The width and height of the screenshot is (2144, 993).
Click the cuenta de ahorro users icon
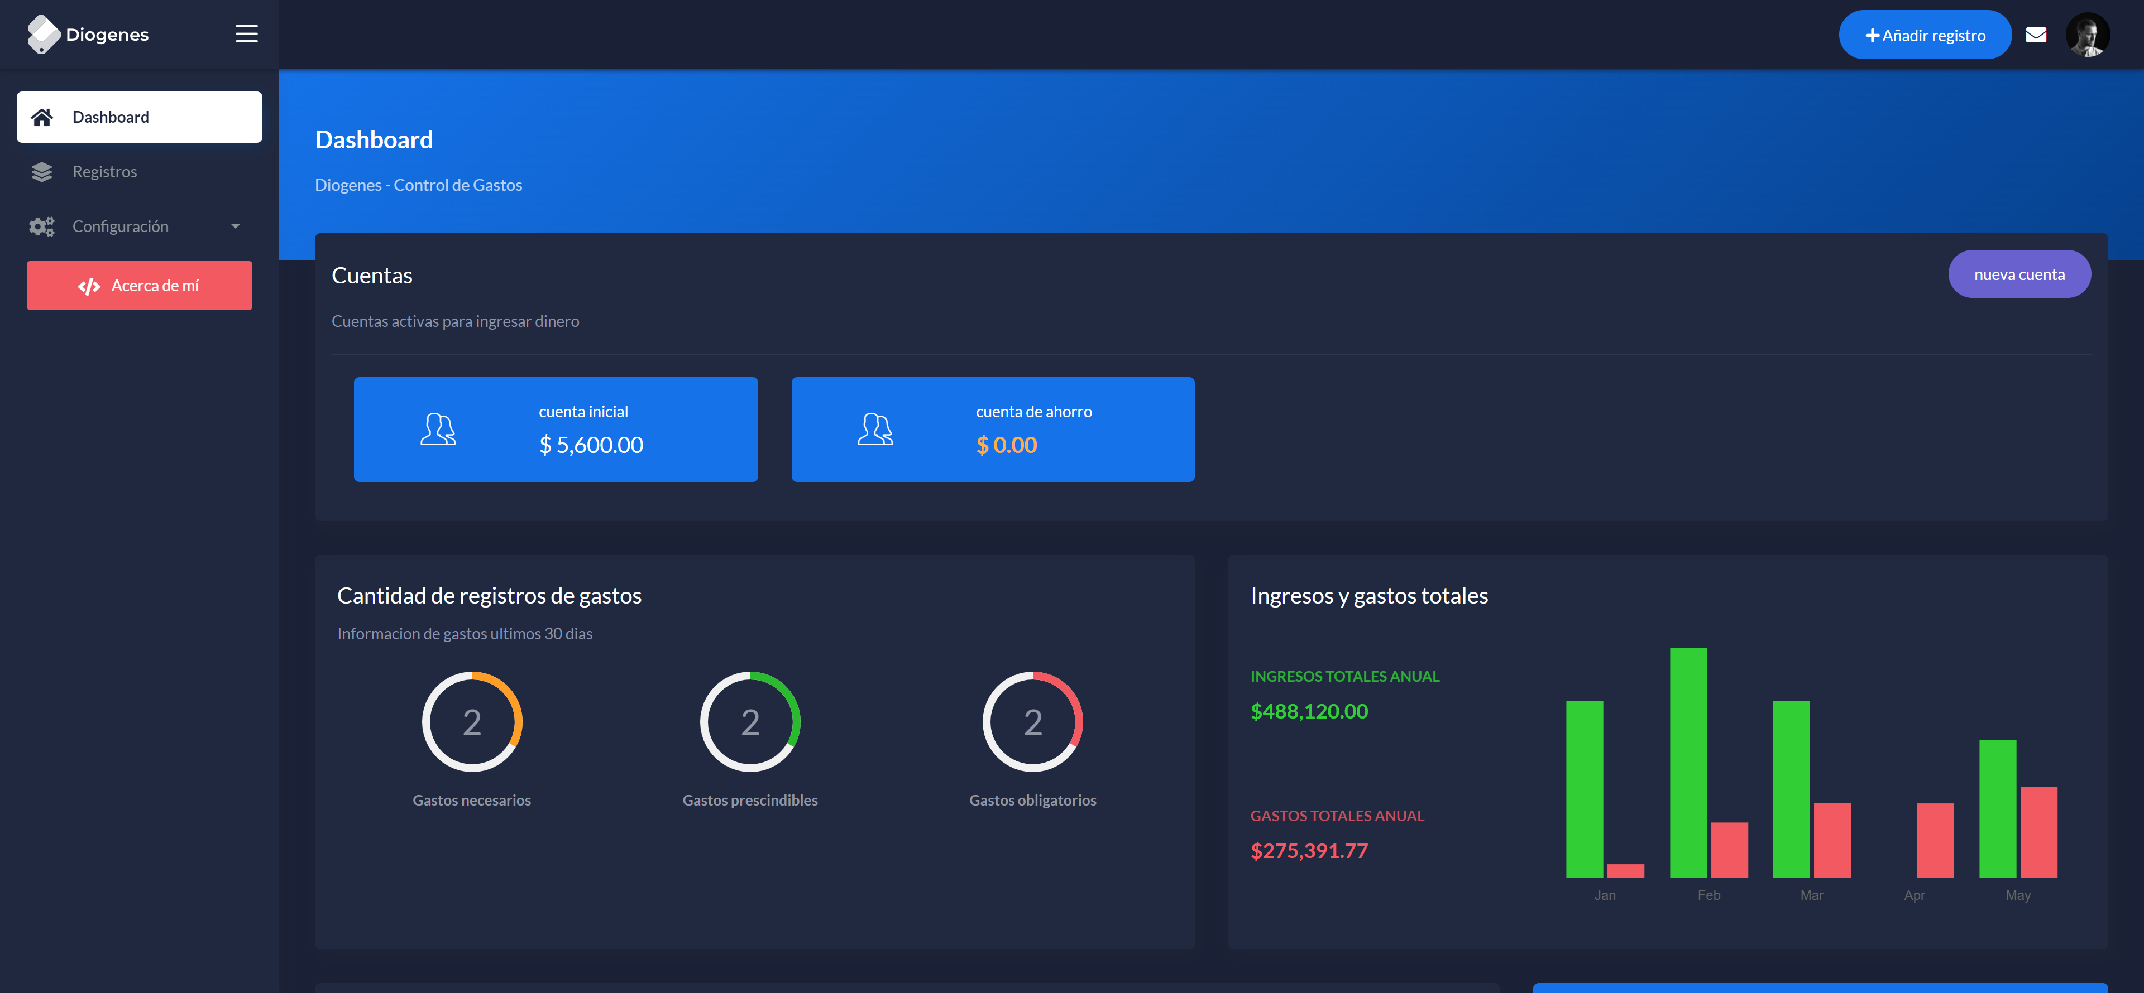coord(875,429)
